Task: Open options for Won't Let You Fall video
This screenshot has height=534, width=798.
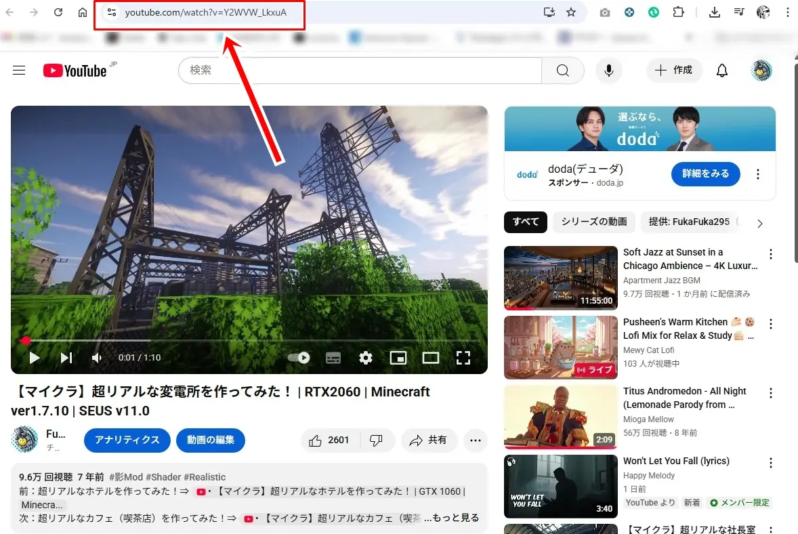Action: (x=770, y=463)
